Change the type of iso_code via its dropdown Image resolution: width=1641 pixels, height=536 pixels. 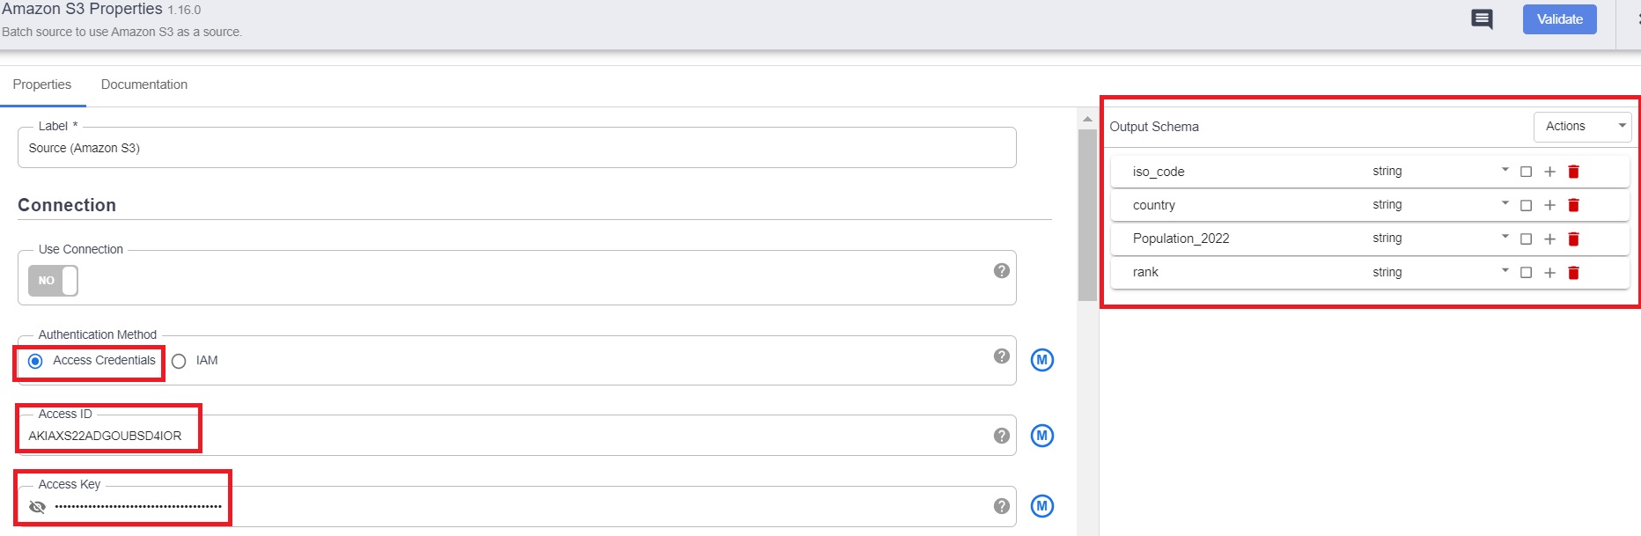click(x=1504, y=171)
